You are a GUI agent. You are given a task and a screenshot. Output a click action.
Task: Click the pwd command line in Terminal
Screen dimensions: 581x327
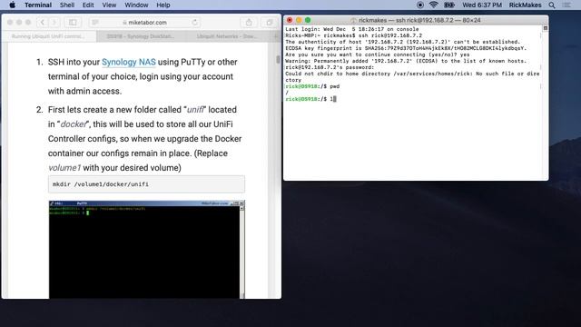click(x=312, y=86)
